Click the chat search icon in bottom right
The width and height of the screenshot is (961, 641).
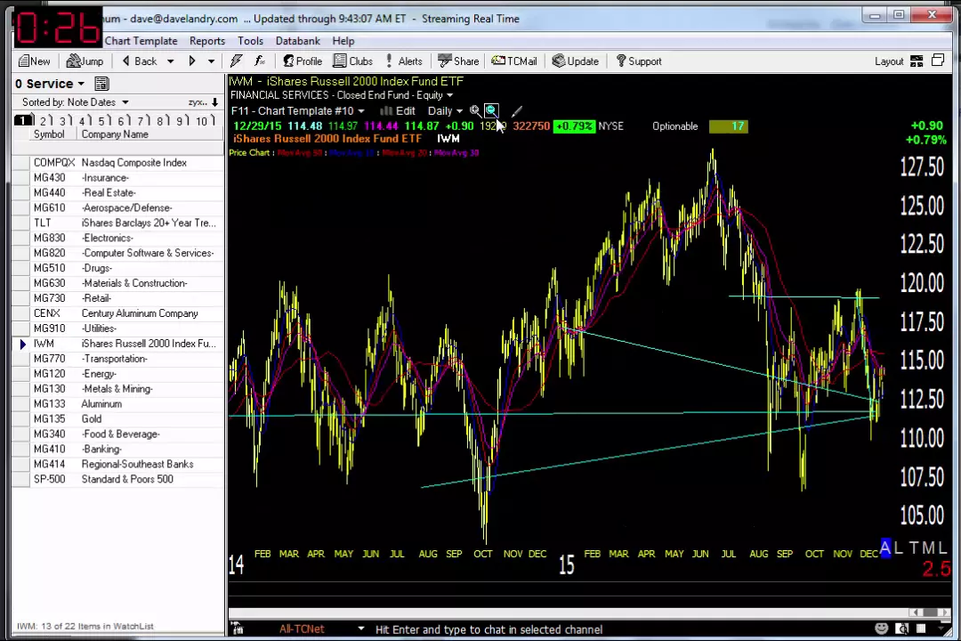pos(901,629)
